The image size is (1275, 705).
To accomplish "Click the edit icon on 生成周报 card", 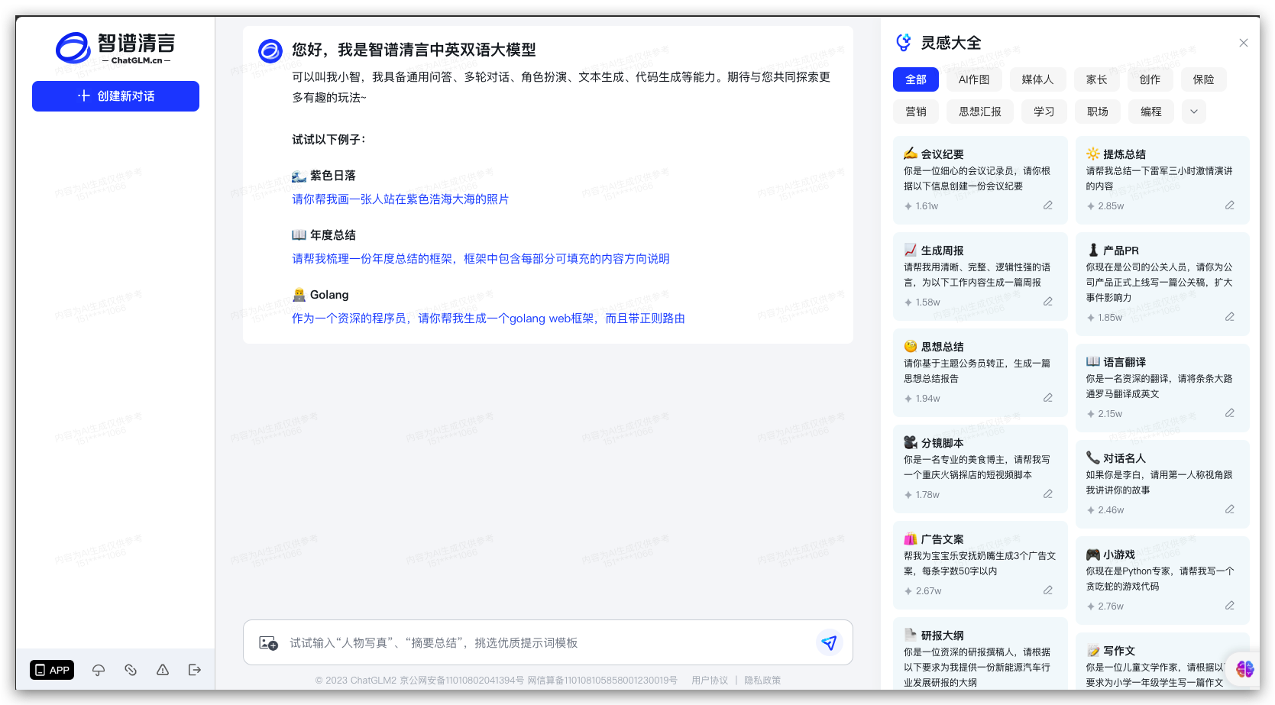I will [1048, 302].
